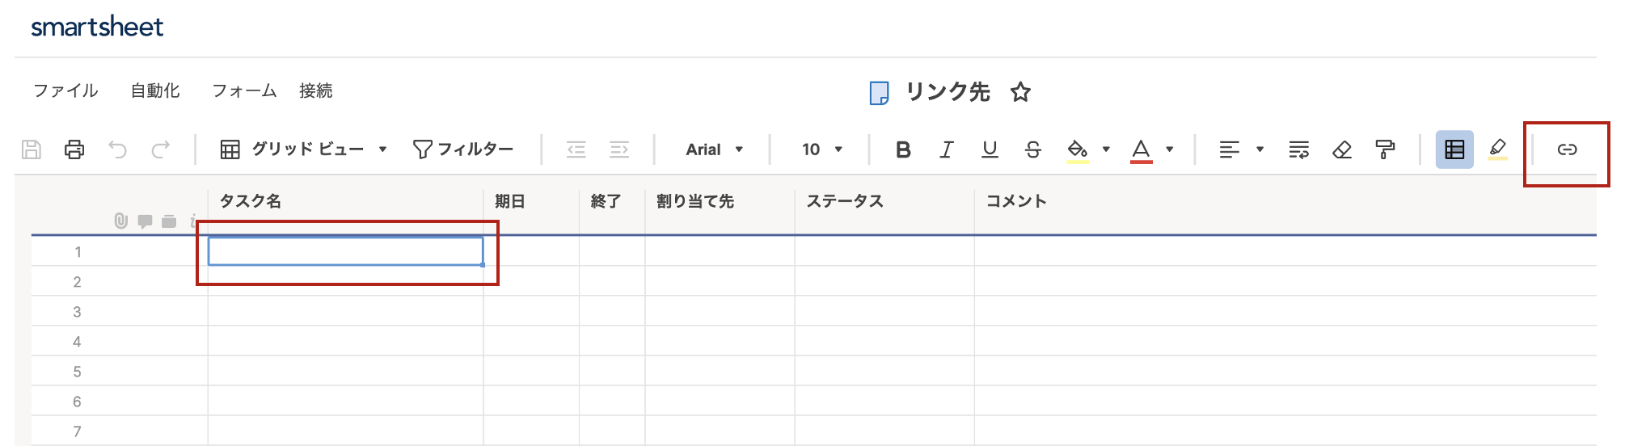Open the Arial font dropdown
1625x446 pixels.
click(x=714, y=149)
